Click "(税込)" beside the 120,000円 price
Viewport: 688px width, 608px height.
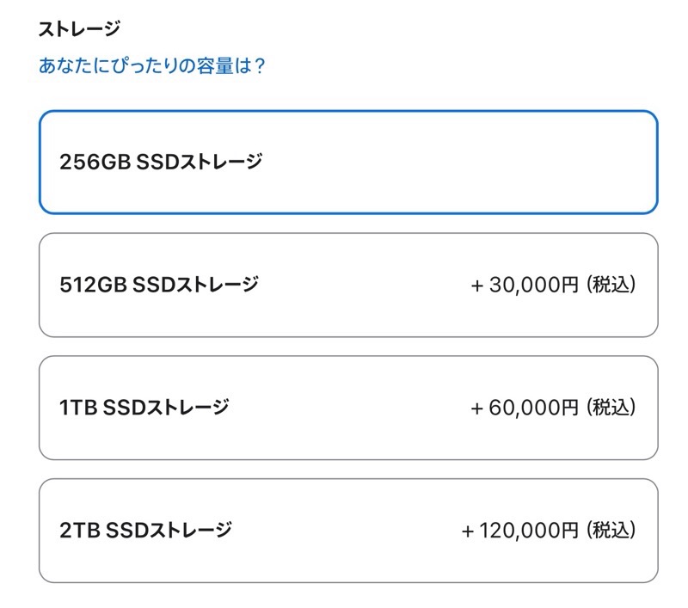(611, 530)
